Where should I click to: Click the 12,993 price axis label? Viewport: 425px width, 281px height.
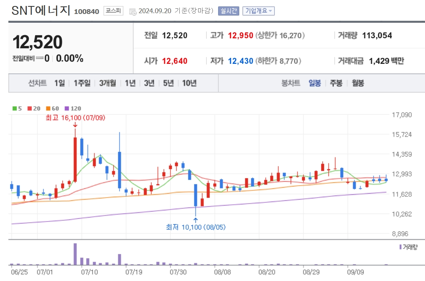click(x=402, y=174)
